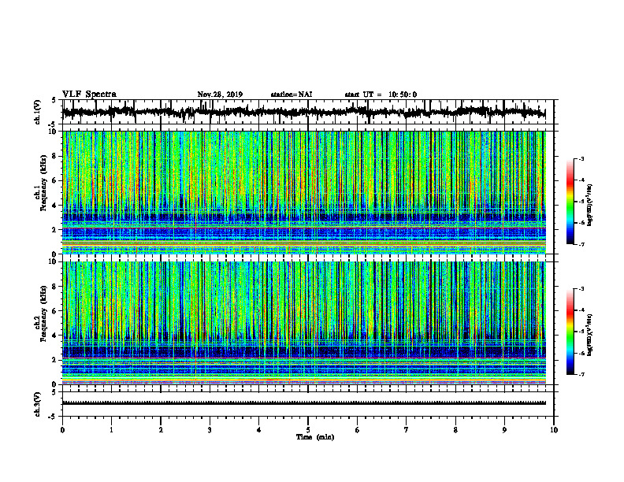Click the "ch.1(V)" waveform axis label
The height and width of the screenshot is (482, 624).
point(38,112)
